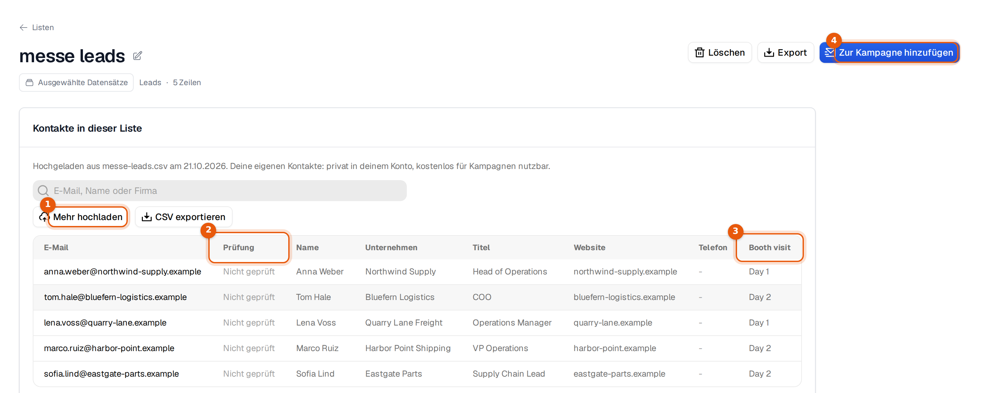Click the Booth visit column header
This screenshot has width=986, height=393.
[x=769, y=248]
